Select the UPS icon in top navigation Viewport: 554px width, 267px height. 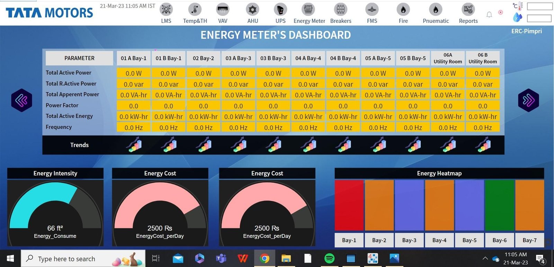pyautogui.click(x=280, y=9)
